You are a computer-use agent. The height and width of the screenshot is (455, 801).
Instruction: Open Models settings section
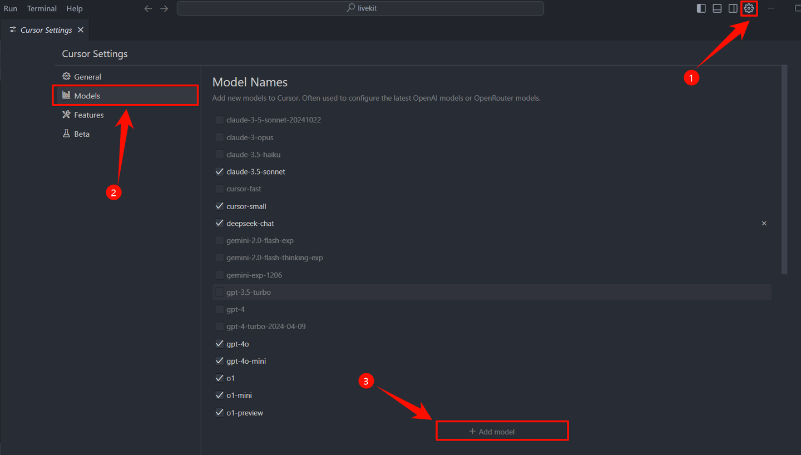[x=127, y=96]
